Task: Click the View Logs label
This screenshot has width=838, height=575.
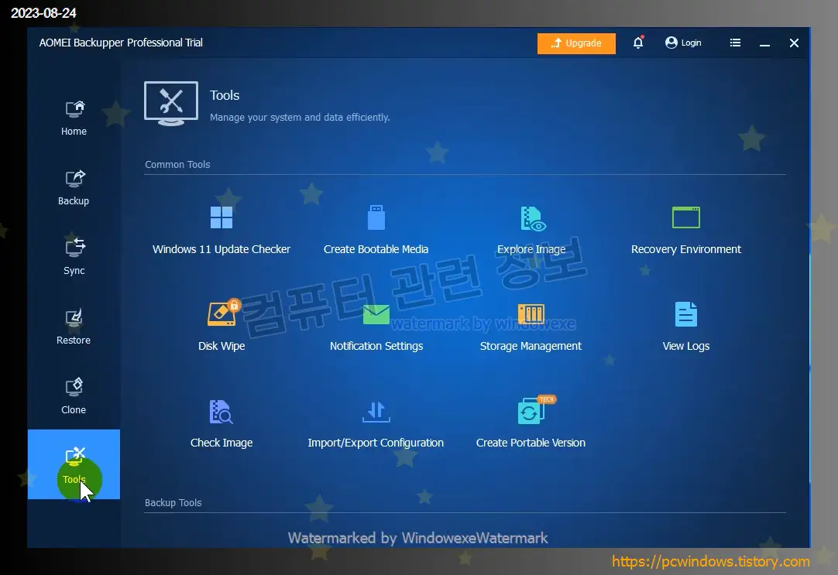Action: pyautogui.click(x=686, y=346)
